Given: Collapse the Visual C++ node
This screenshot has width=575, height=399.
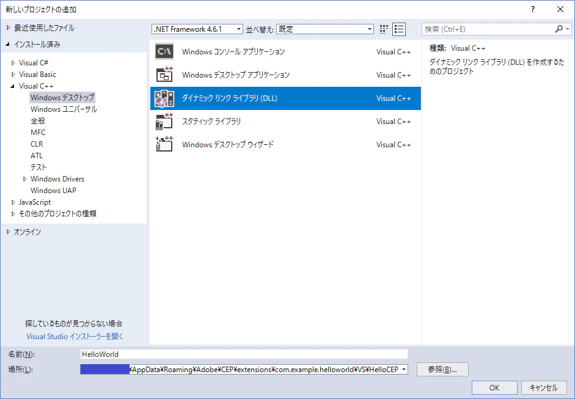Looking at the screenshot, I should pyautogui.click(x=13, y=86).
